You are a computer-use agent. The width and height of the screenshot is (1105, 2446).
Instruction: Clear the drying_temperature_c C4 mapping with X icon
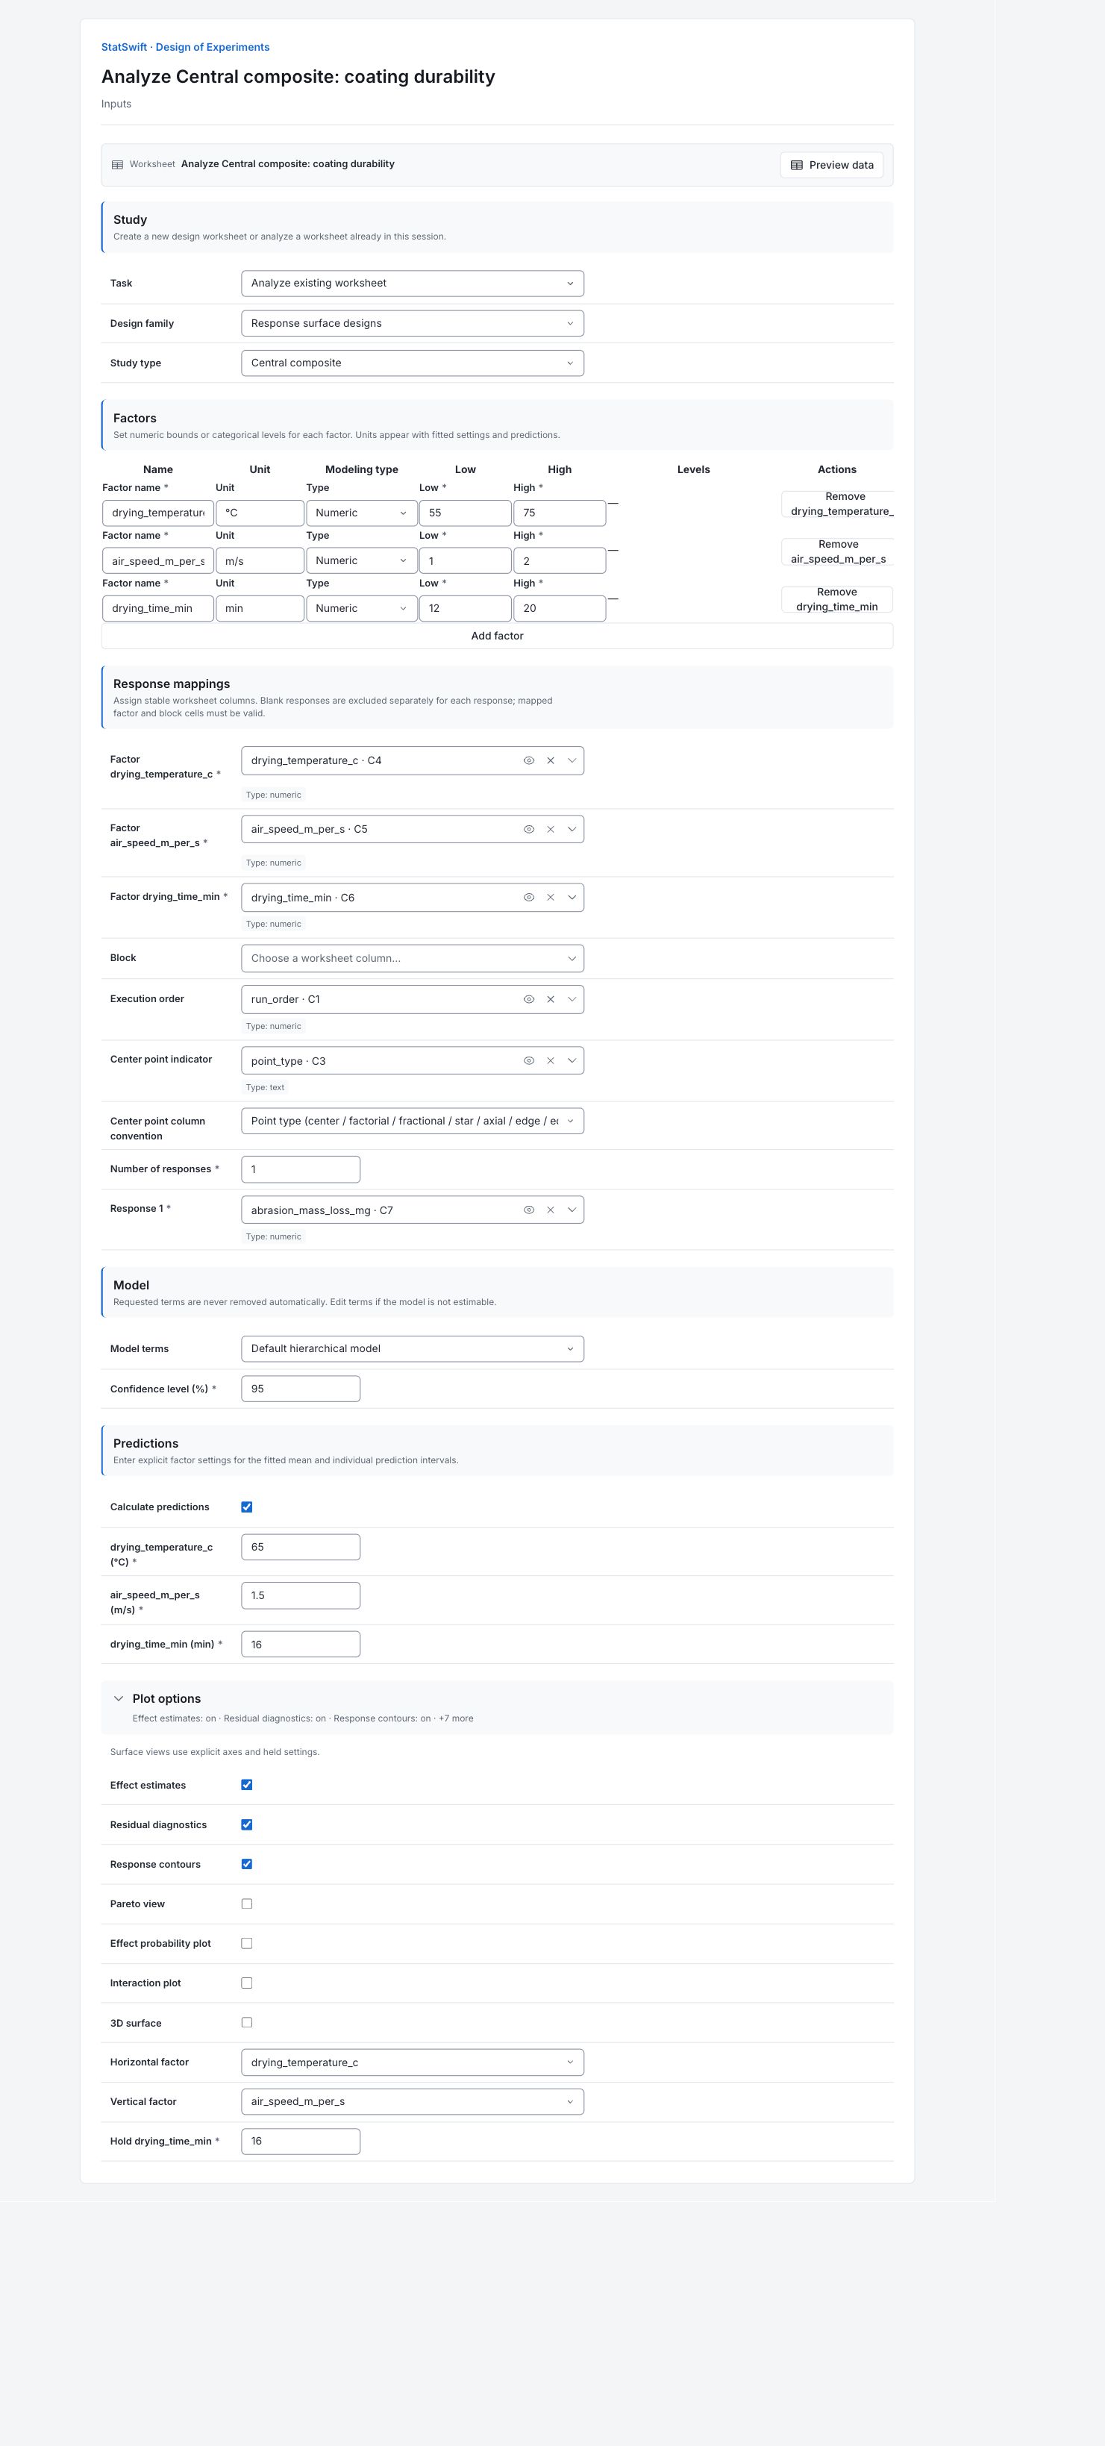click(x=551, y=760)
